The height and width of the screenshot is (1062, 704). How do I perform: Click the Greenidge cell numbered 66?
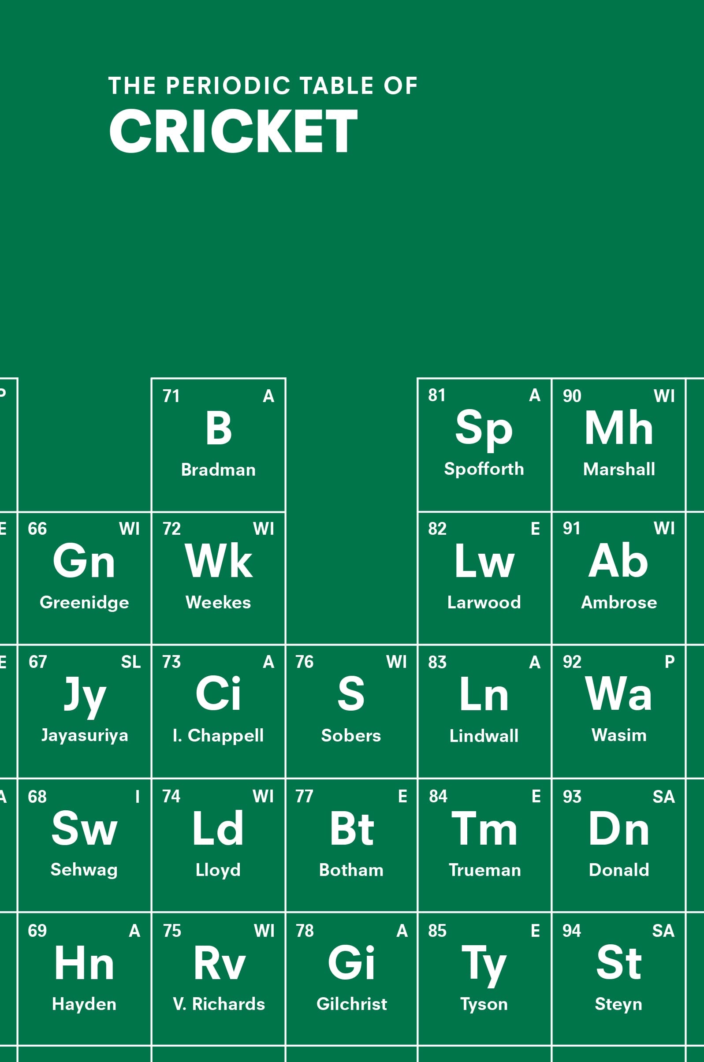coord(84,578)
